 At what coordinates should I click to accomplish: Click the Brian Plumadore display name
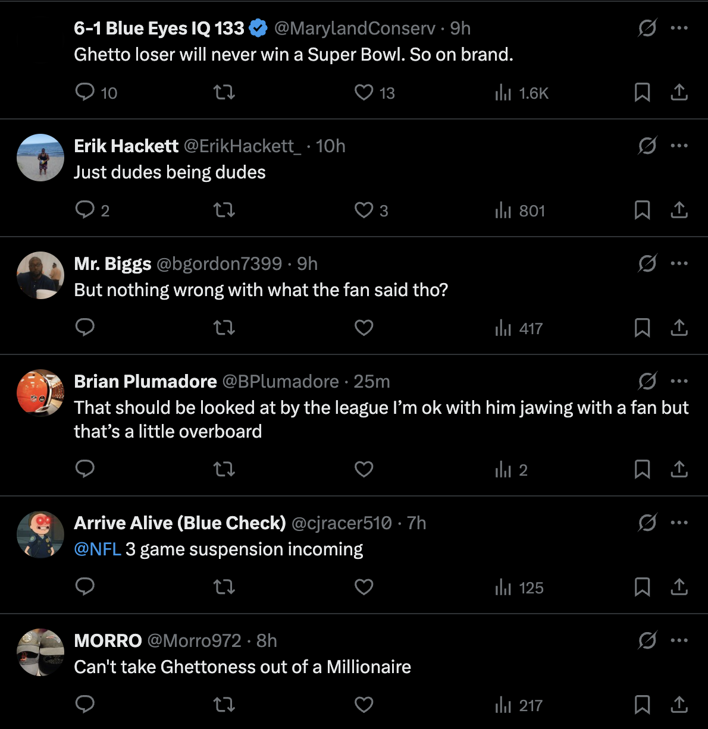pos(145,381)
